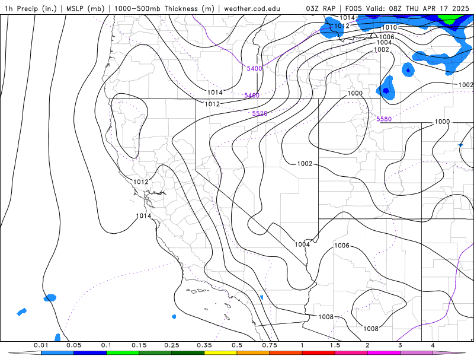Select the 0.15 legend tick label

(x=139, y=345)
